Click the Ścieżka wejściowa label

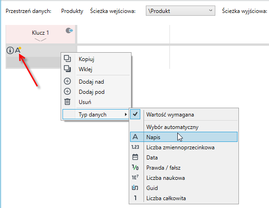[113, 11]
